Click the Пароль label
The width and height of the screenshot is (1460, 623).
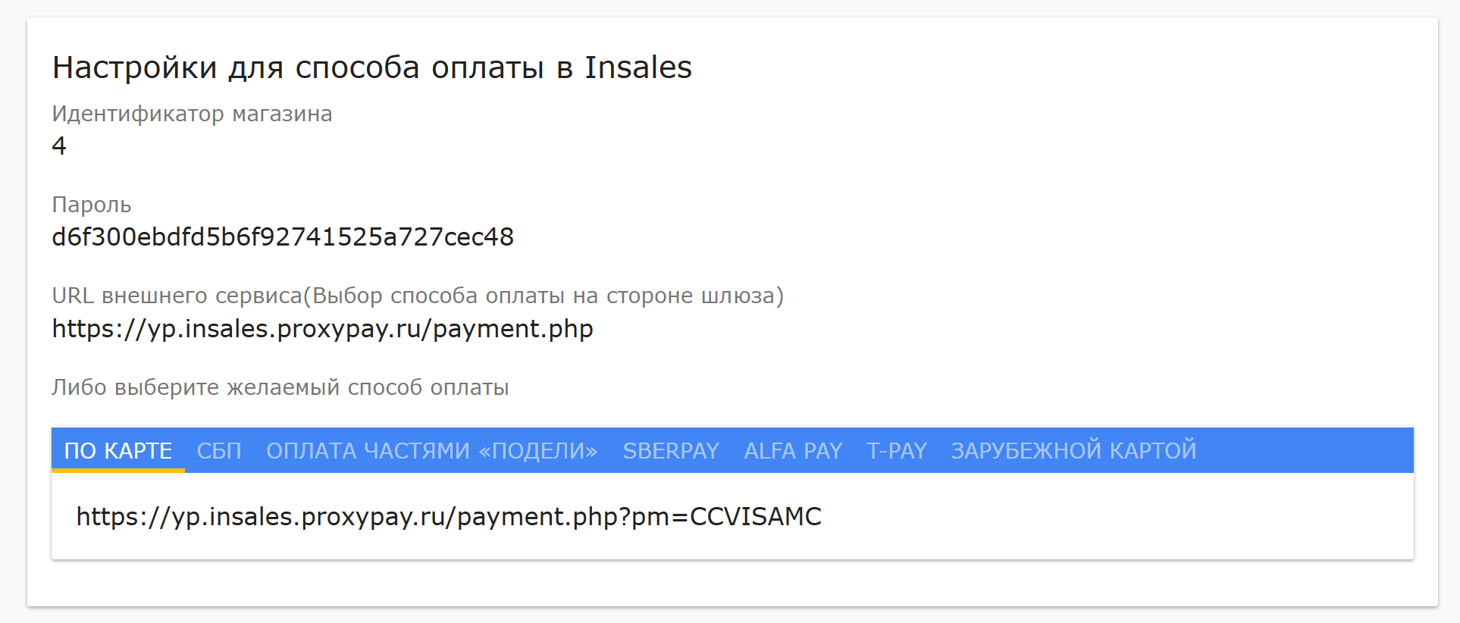pyautogui.click(x=92, y=205)
